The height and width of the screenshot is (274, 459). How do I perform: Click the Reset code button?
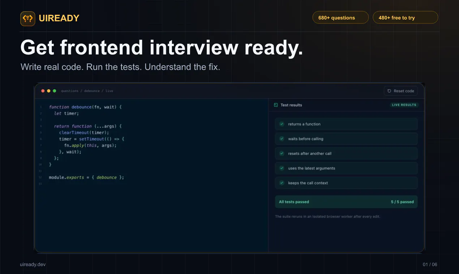tap(400, 91)
